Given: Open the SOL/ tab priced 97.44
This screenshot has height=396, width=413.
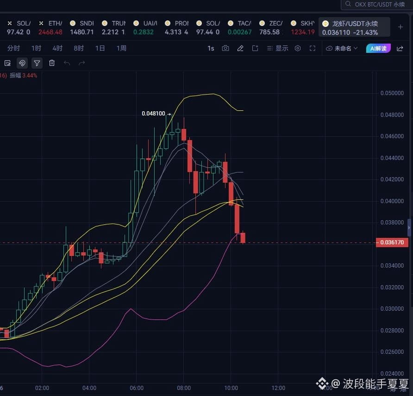Looking at the screenshot, I should (208, 28).
